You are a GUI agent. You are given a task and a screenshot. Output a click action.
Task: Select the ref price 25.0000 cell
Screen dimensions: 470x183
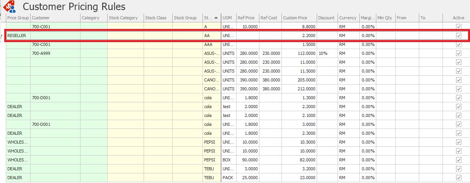[248, 178]
